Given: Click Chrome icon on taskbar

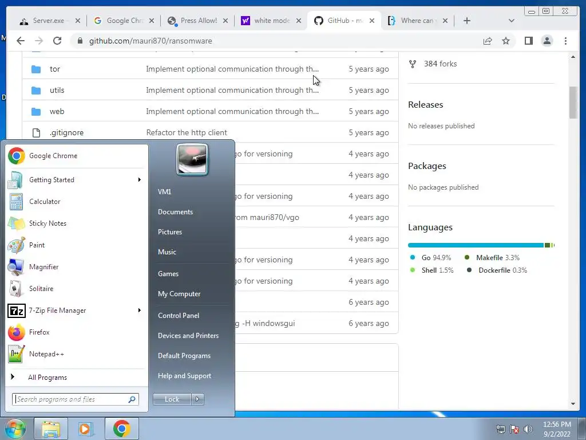Looking at the screenshot, I should (121, 429).
